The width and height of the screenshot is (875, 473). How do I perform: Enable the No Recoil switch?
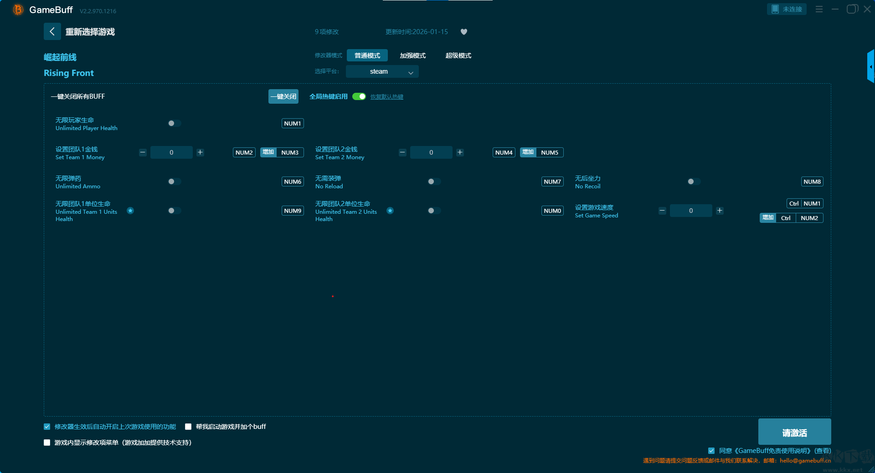coord(694,181)
